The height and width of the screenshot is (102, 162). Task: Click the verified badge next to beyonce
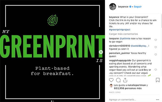click(130, 6)
